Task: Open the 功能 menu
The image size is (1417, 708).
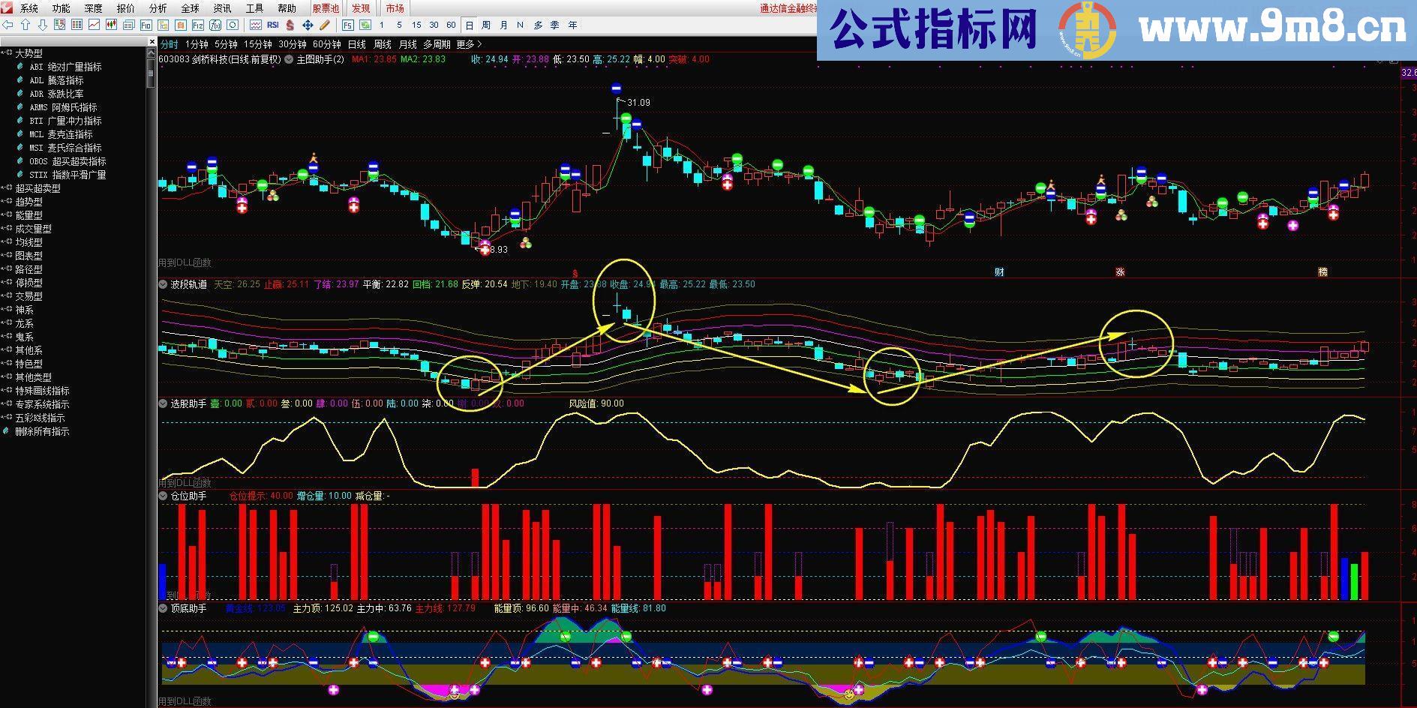Action: pos(62,8)
